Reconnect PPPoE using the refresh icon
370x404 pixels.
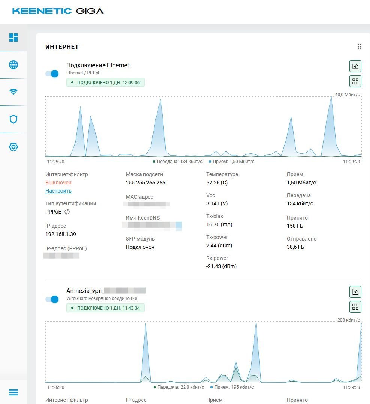[x=67, y=212]
